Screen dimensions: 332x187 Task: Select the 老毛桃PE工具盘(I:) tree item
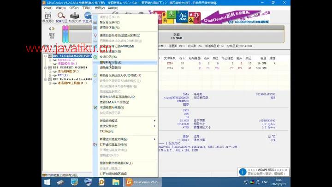(x=72, y=83)
